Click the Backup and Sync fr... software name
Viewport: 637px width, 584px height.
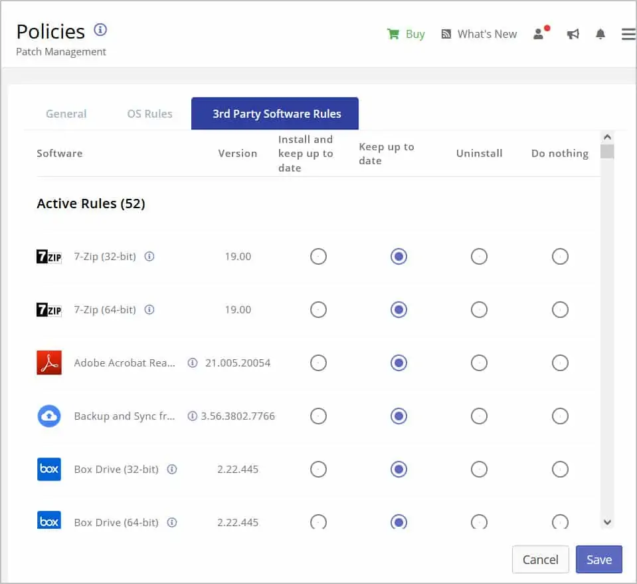(125, 416)
